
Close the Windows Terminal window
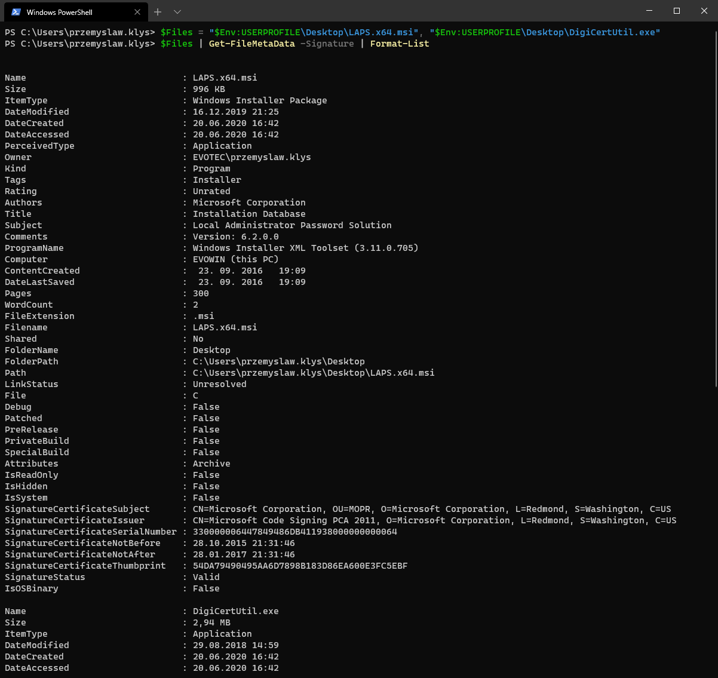pos(704,11)
